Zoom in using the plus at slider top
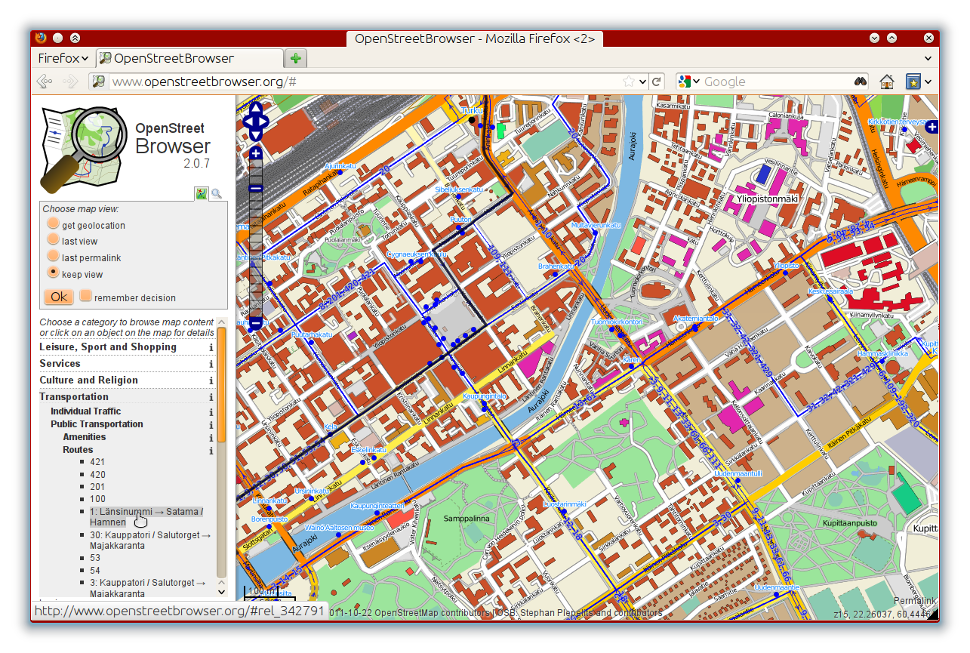 [x=256, y=154]
